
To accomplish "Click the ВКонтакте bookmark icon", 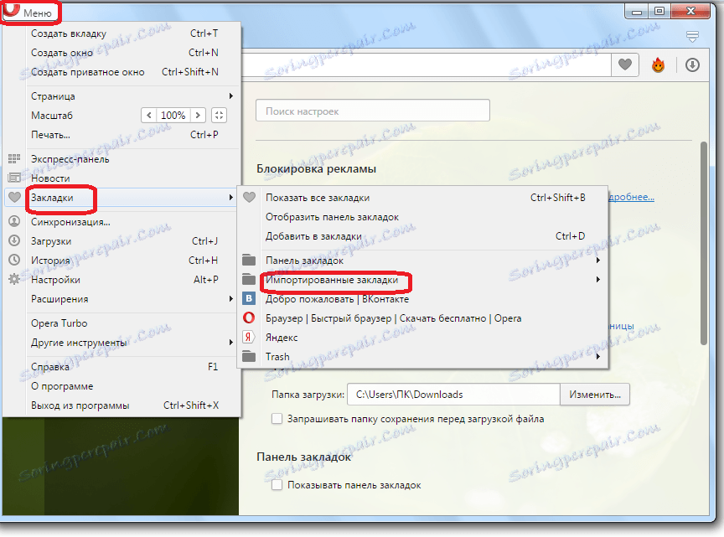I will [x=249, y=298].
